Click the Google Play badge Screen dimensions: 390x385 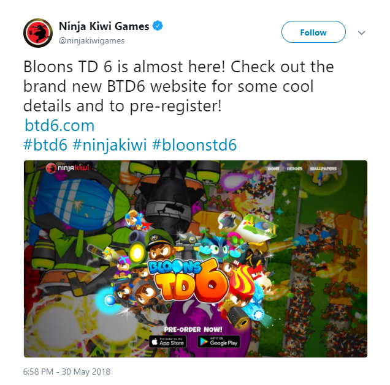219,342
